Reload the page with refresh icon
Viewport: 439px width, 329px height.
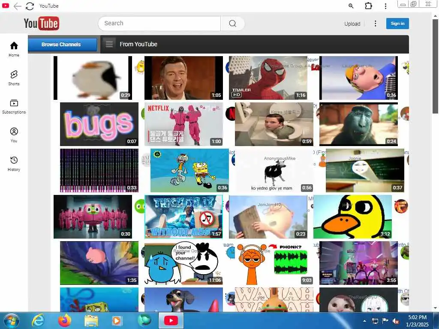(x=30, y=6)
